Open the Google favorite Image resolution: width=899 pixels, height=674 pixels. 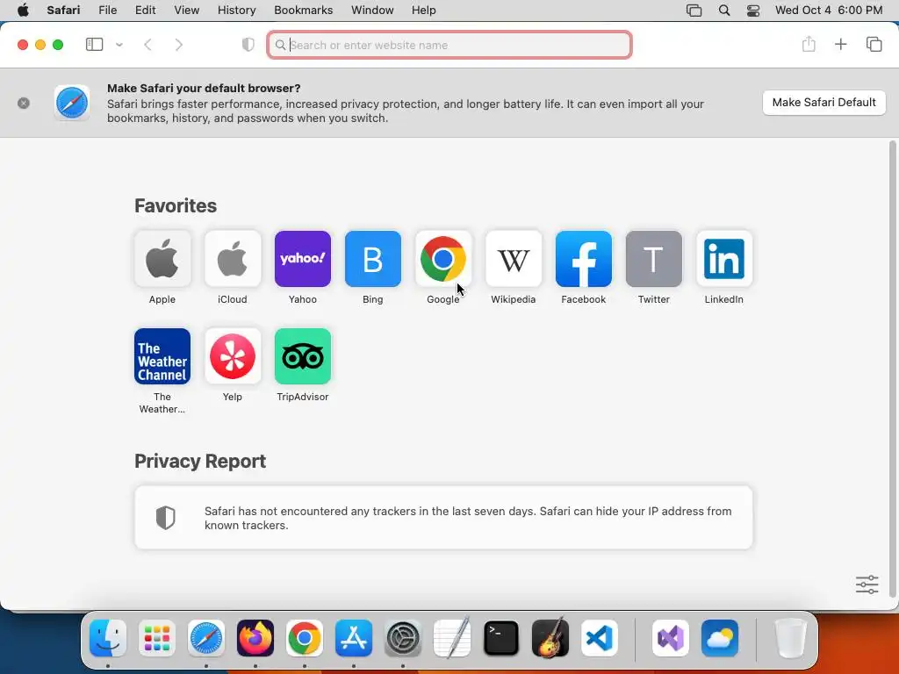point(443,259)
